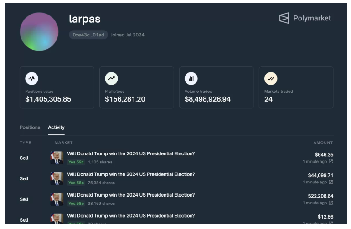Click Trump thumbnail in the $44,099.71 sell row
Image resolution: width=351 pixels, height=229 pixels.
pyautogui.click(x=57, y=178)
